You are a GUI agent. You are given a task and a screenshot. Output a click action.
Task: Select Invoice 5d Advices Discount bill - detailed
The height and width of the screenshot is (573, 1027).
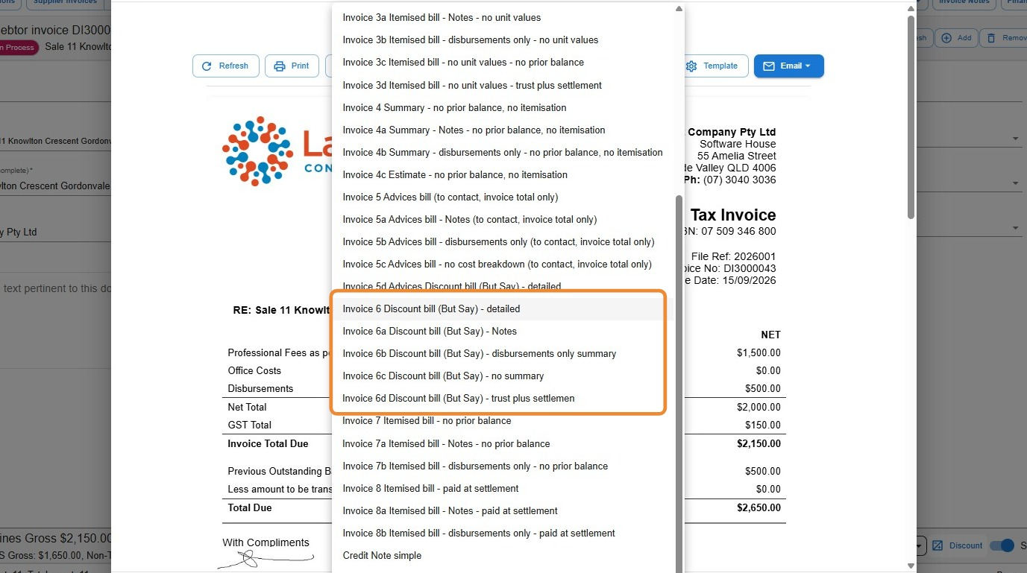tap(504, 286)
